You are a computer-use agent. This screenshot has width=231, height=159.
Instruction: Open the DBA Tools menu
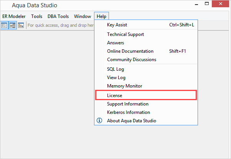pyautogui.click(x=58, y=16)
